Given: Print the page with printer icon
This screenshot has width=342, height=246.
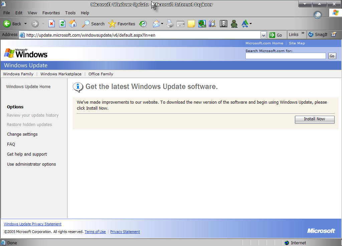Looking at the screenshot, I should pos(170,24).
